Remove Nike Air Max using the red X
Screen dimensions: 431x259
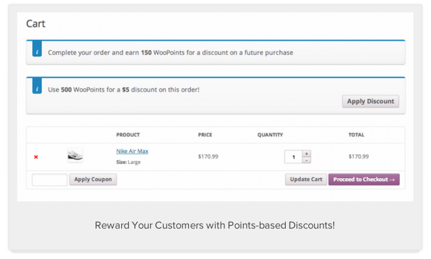pyautogui.click(x=35, y=157)
